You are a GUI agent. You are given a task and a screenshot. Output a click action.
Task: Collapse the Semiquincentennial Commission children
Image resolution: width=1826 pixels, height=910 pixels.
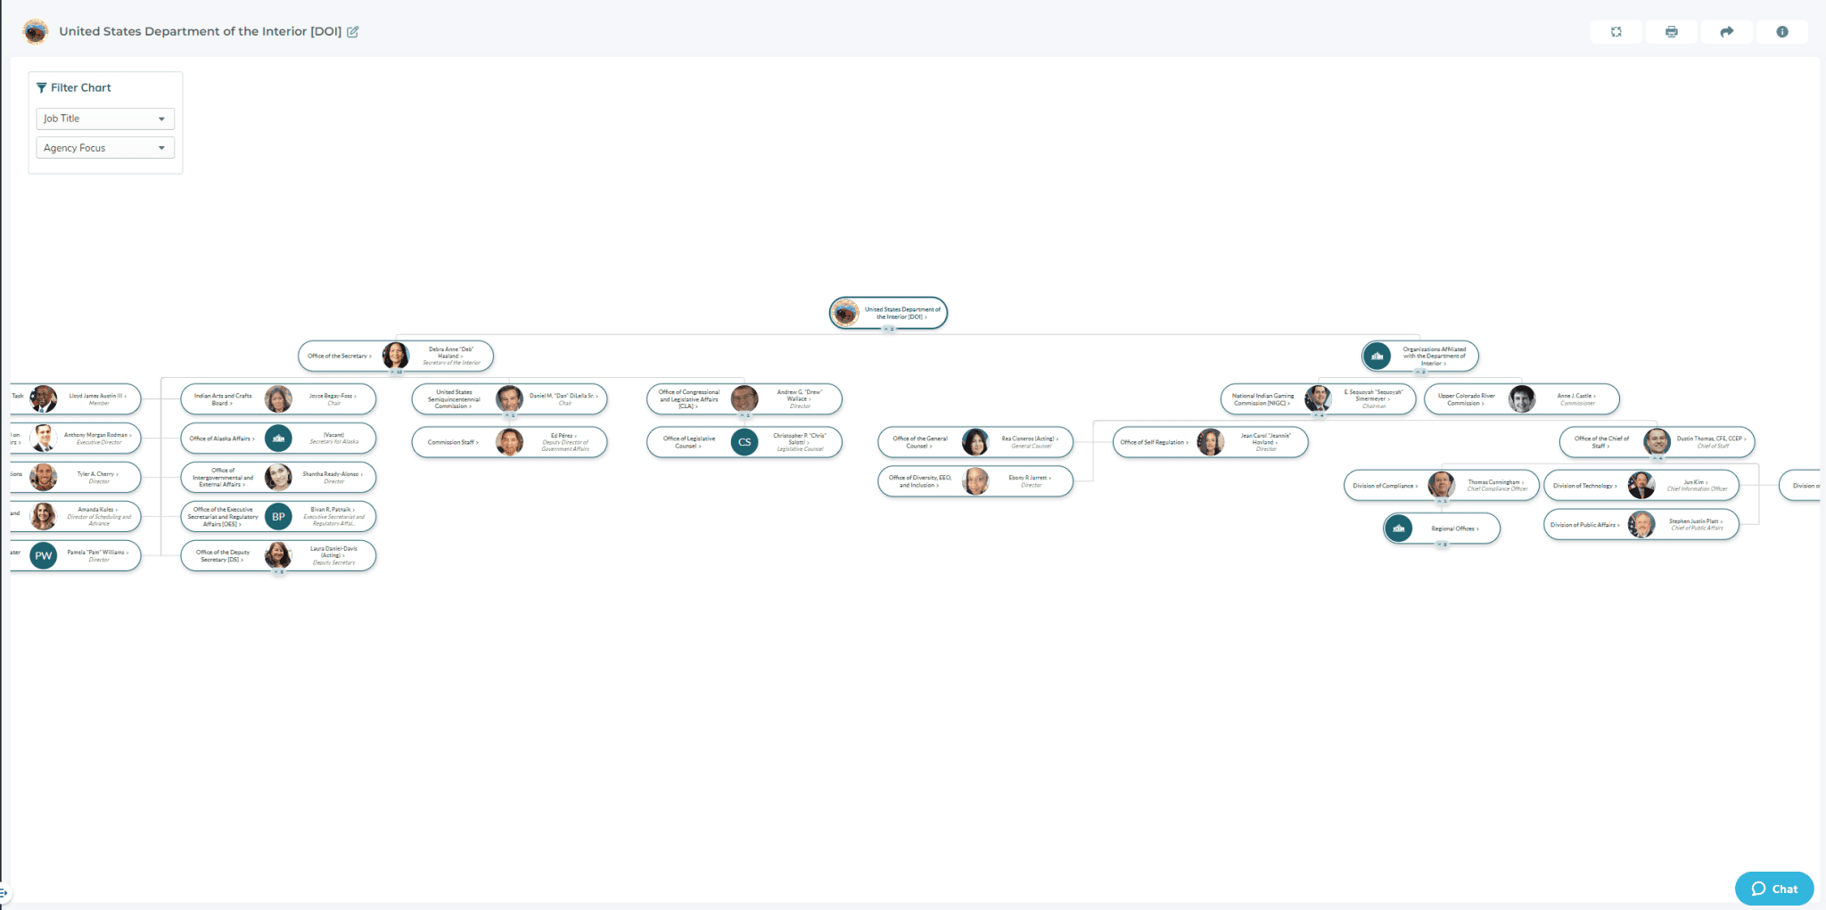pos(510,415)
